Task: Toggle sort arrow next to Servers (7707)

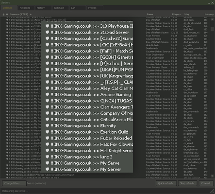Action: (31, 14)
